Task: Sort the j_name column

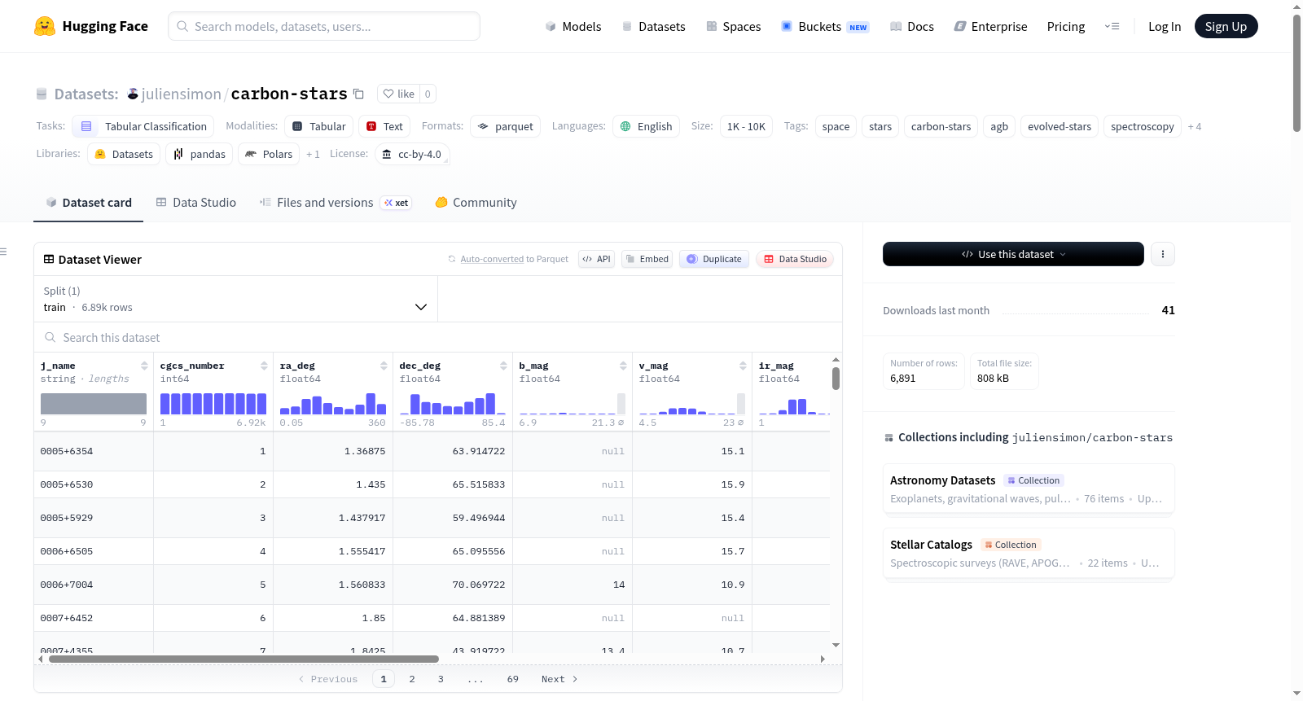Action: point(144,366)
